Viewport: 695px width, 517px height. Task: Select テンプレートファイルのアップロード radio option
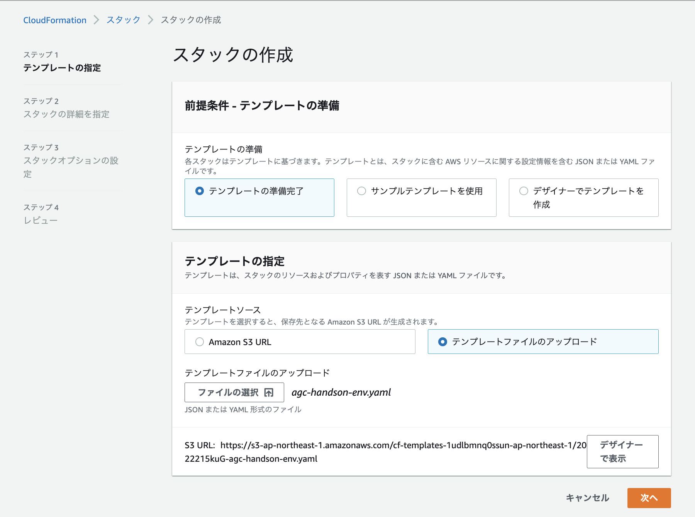[543, 342]
